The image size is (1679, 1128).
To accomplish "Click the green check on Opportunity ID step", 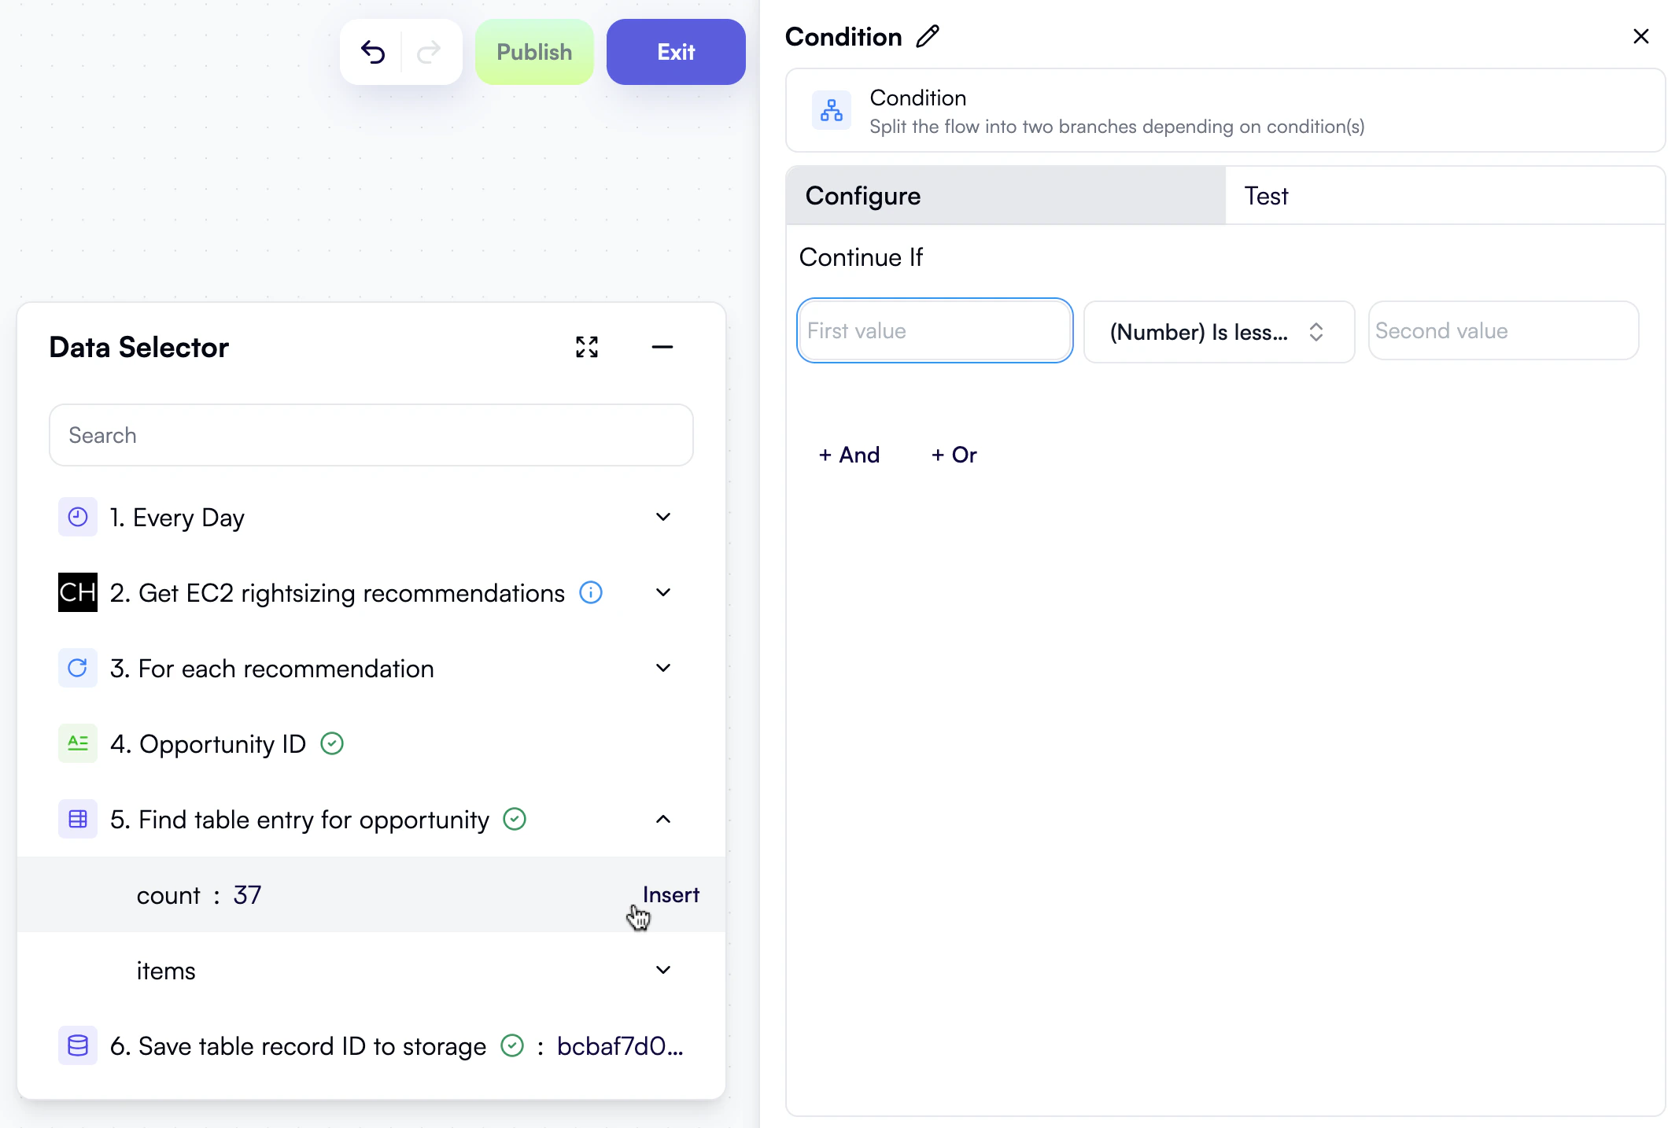I will tap(331, 743).
